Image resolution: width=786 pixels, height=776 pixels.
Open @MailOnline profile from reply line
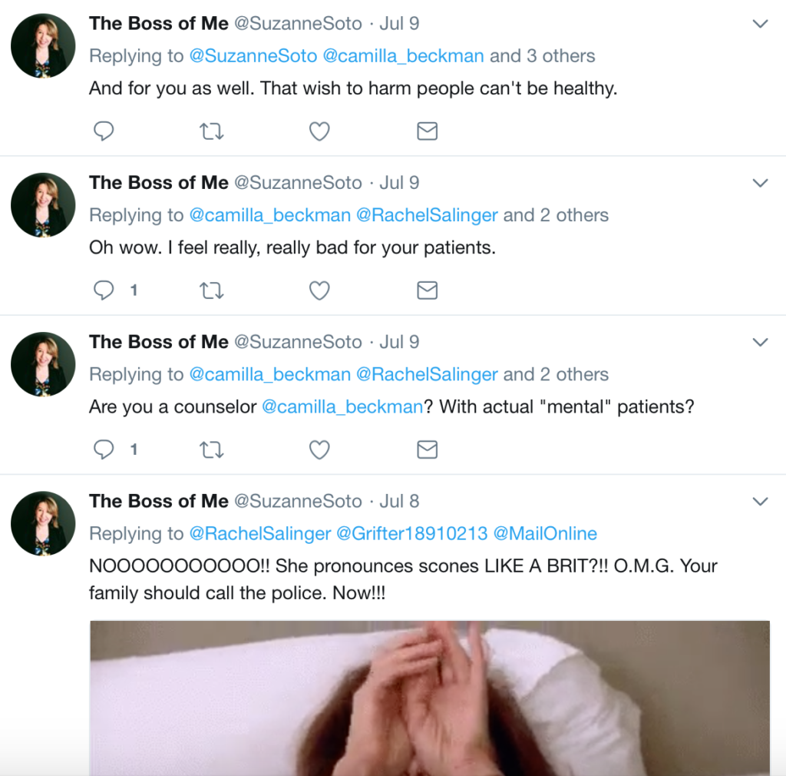[x=544, y=533]
